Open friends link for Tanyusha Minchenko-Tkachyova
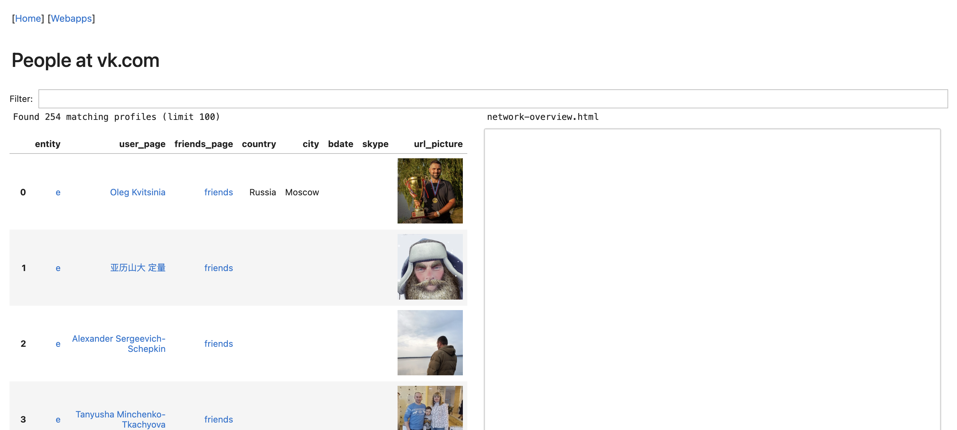This screenshot has height=430, width=957. [218, 419]
